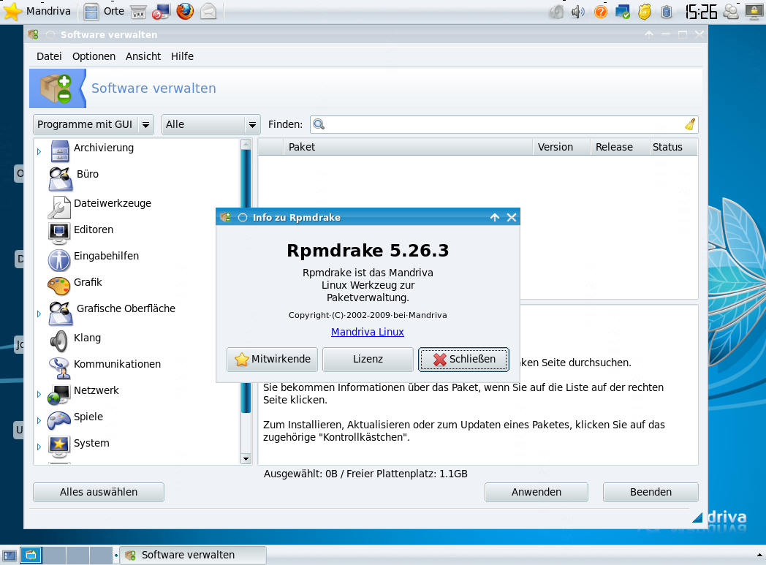Open the Optionen menu
This screenshot has height=565, width=766.
94,56
